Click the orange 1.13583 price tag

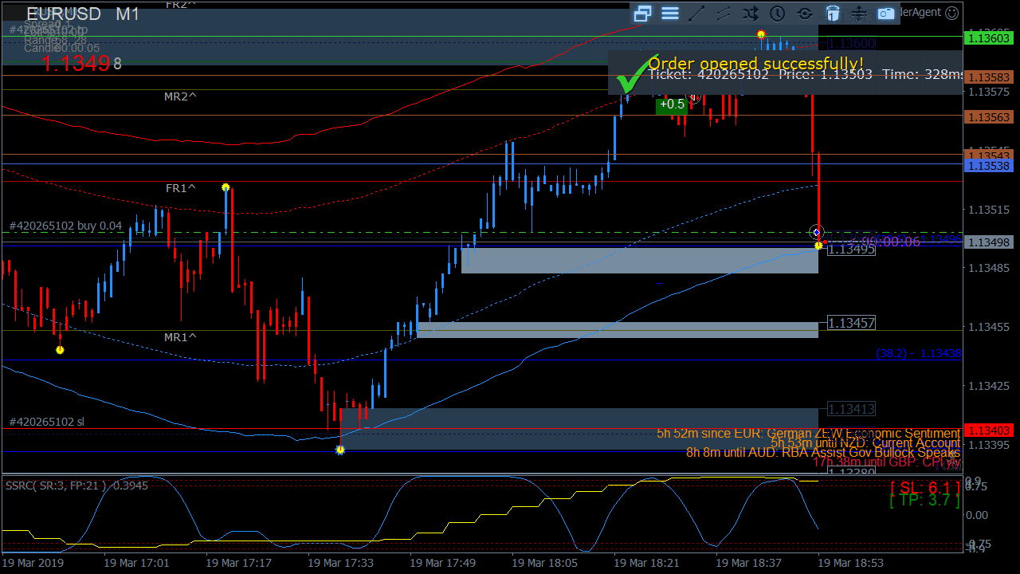coord(988,77)
